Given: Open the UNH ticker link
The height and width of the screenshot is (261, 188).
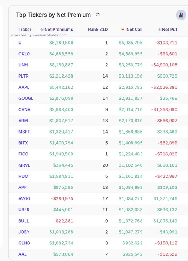Looking at the screenshot, I should tap(23, 65).
